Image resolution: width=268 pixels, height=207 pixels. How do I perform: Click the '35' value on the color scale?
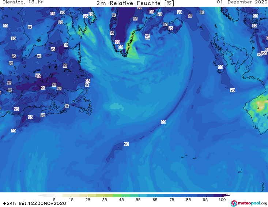105,200
